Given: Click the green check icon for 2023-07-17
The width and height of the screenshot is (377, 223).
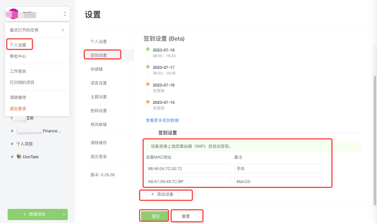Looking at the screenshot, I should pos(148,66).
